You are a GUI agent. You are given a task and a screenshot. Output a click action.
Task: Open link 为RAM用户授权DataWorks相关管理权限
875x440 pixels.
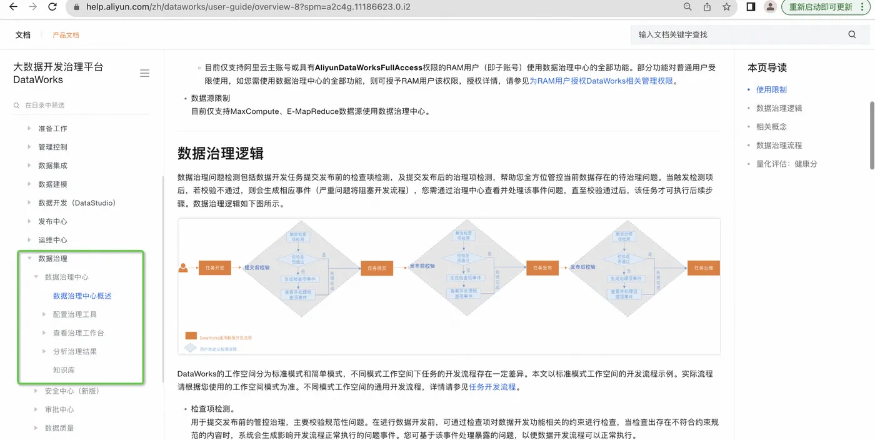[x=601, y=81]
